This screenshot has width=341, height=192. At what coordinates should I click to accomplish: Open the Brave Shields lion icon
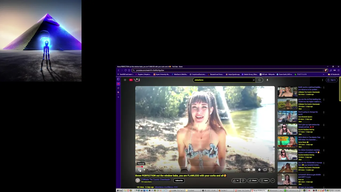point(326,70)
